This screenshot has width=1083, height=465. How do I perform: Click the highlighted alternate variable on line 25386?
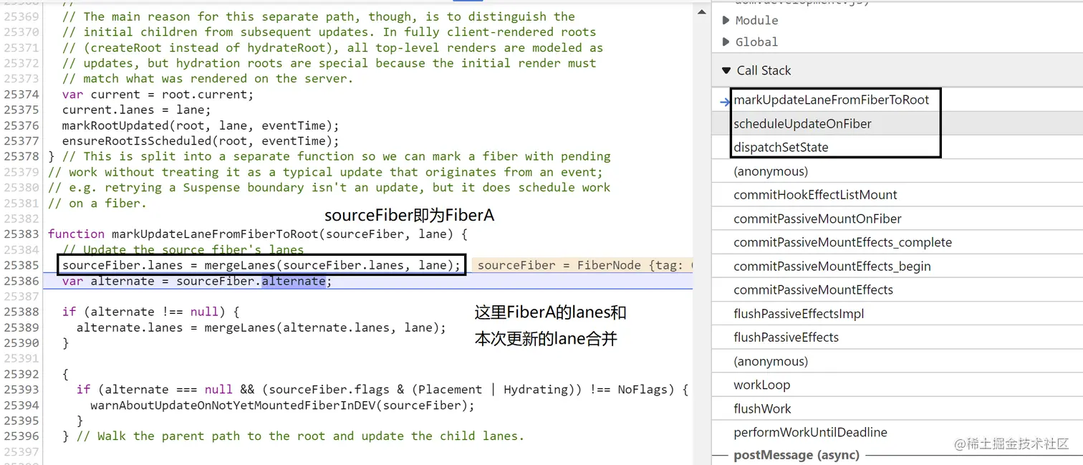(293, 281)
